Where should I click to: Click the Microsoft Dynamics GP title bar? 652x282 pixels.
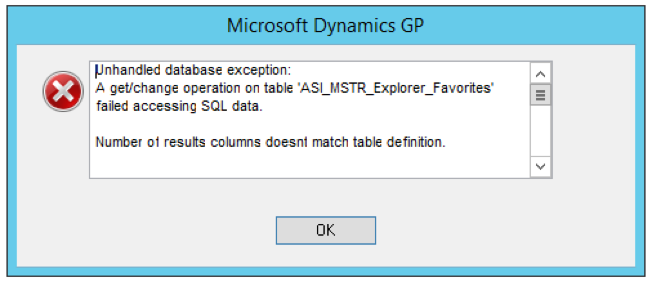(x=325, y=26)
